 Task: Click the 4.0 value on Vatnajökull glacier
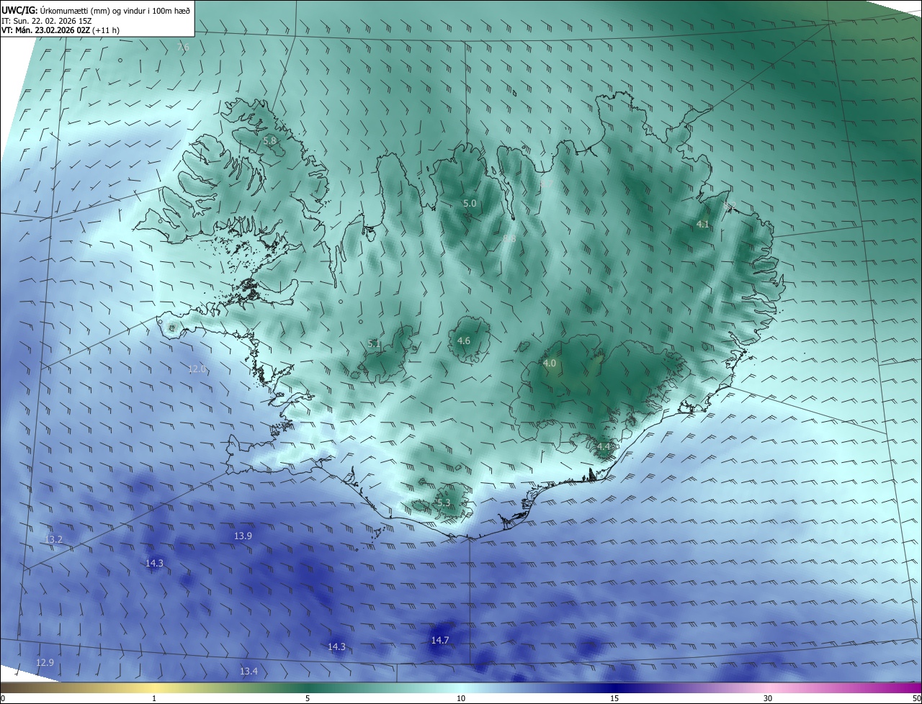(550, 364)
